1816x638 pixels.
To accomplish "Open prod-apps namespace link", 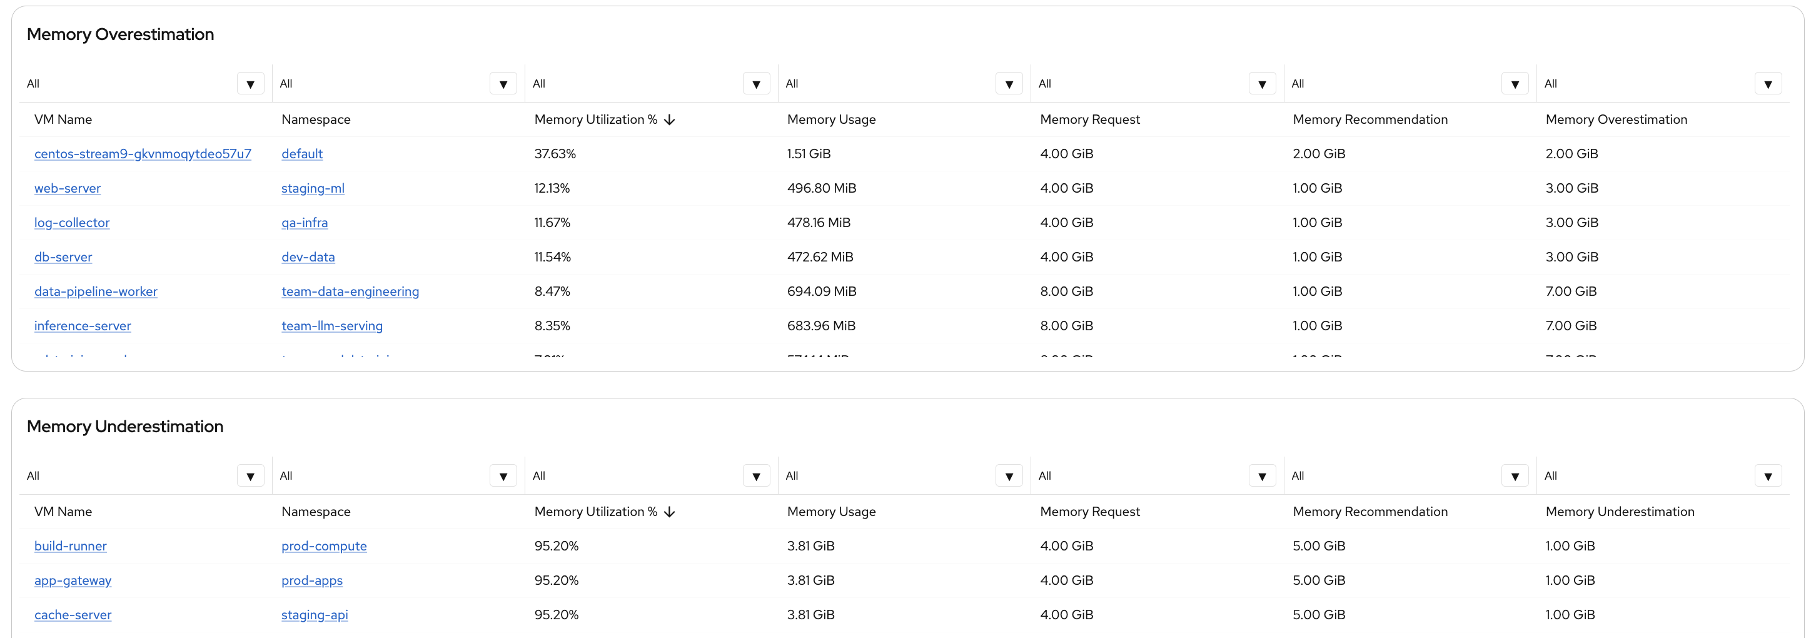I will [311, 581].
